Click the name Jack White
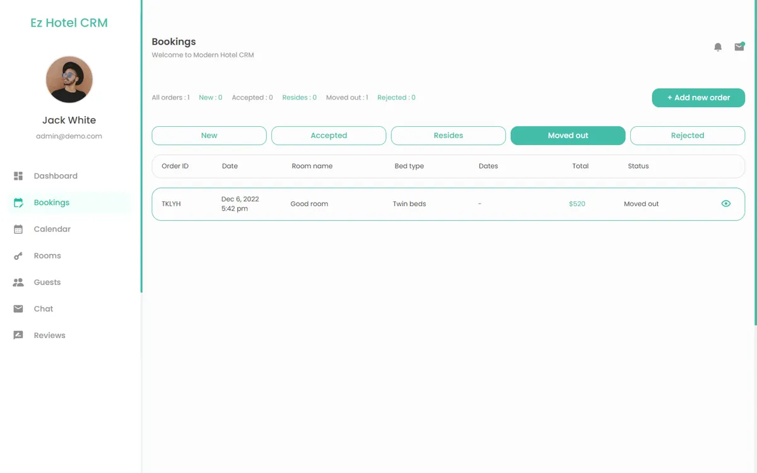Viewport: 757px width, 473px height. [69, 120]
